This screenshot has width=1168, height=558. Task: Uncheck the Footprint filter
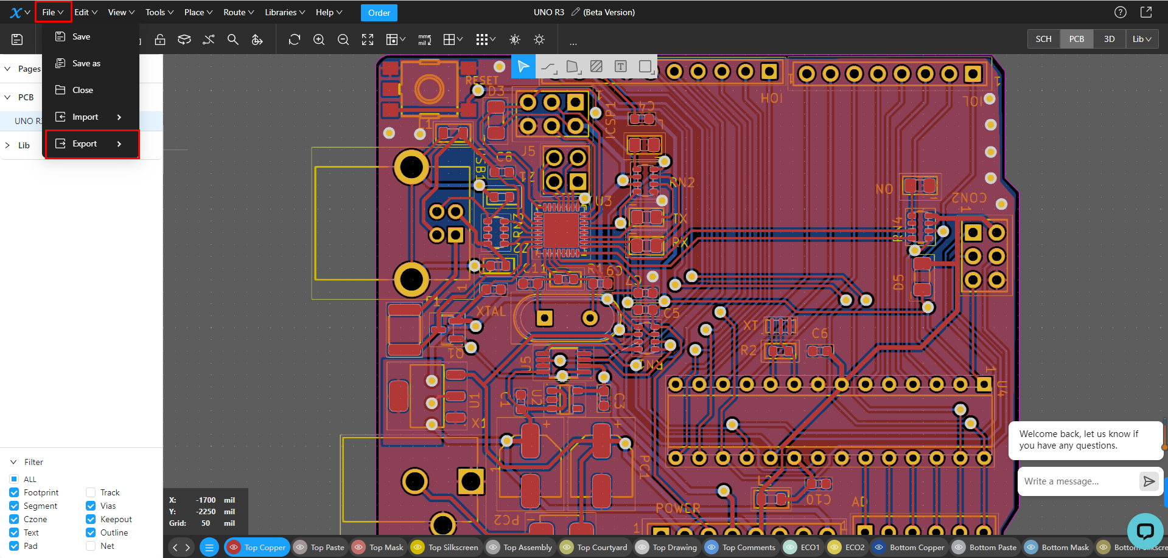coord(14,492)
